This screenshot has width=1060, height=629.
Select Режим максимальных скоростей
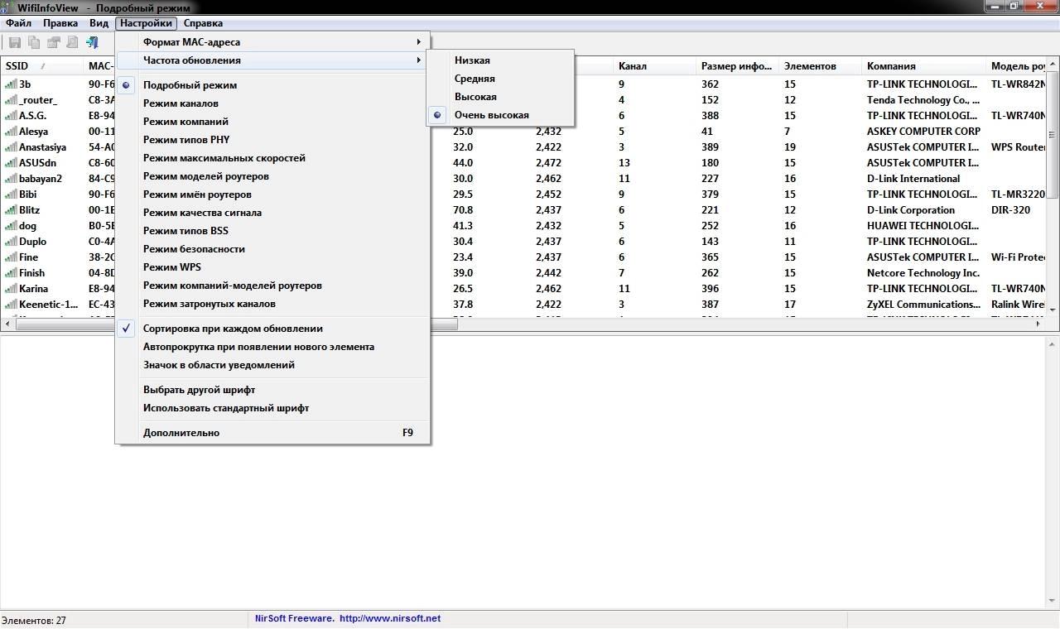tap(272, 158)
